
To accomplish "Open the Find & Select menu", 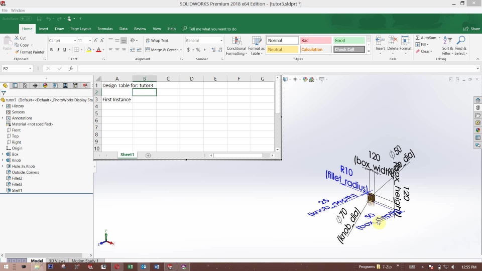I will pos(461,46).
